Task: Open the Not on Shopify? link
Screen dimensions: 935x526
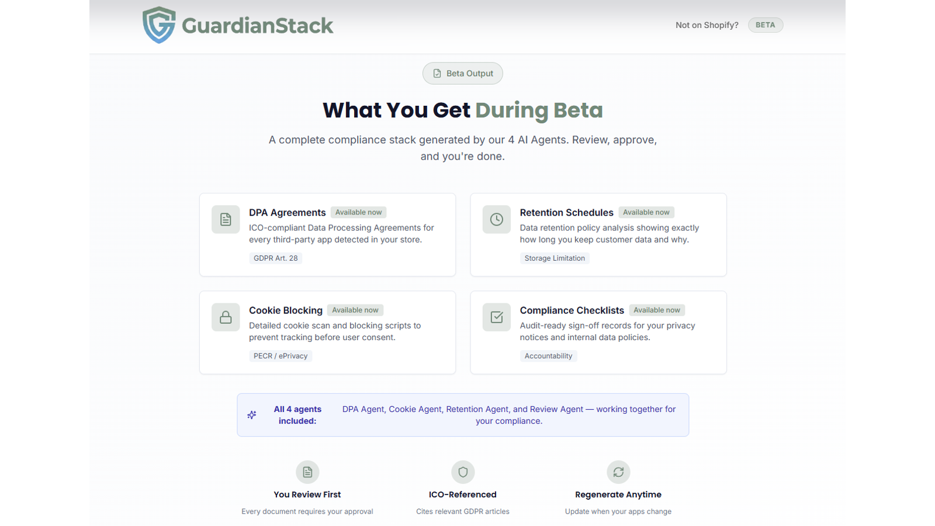Action: 707,25
